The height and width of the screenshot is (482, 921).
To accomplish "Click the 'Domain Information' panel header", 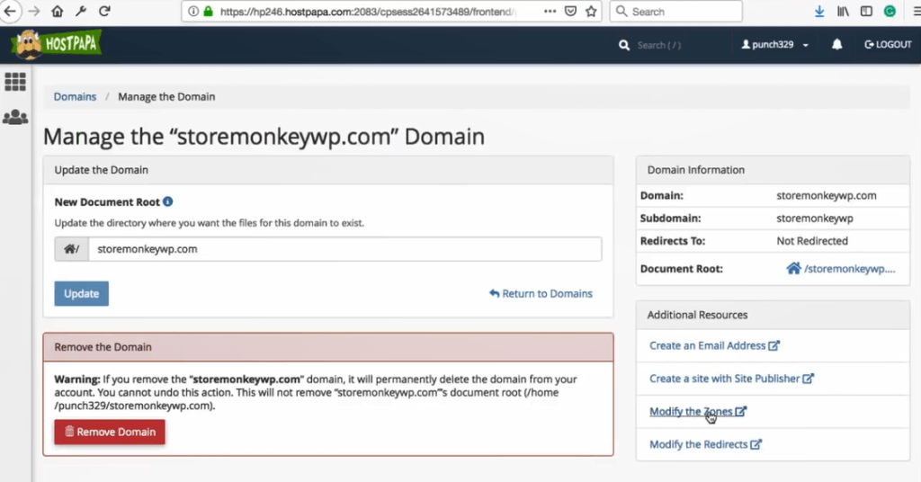I will coord(773,170).
